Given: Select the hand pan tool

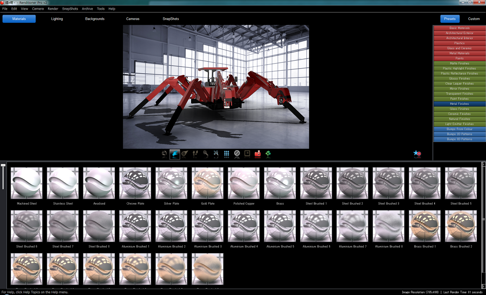Looking at the screenshot, I should coord(175,154).
